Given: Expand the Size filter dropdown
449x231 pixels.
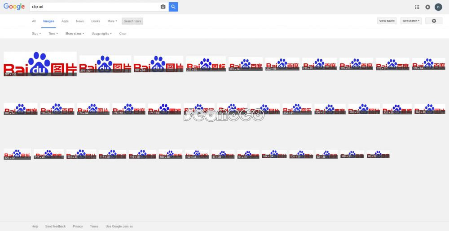Looking at the screenshot, I should coord(36,34).
